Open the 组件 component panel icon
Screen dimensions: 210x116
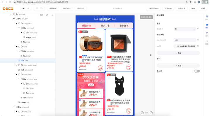(x=207, y=33)
